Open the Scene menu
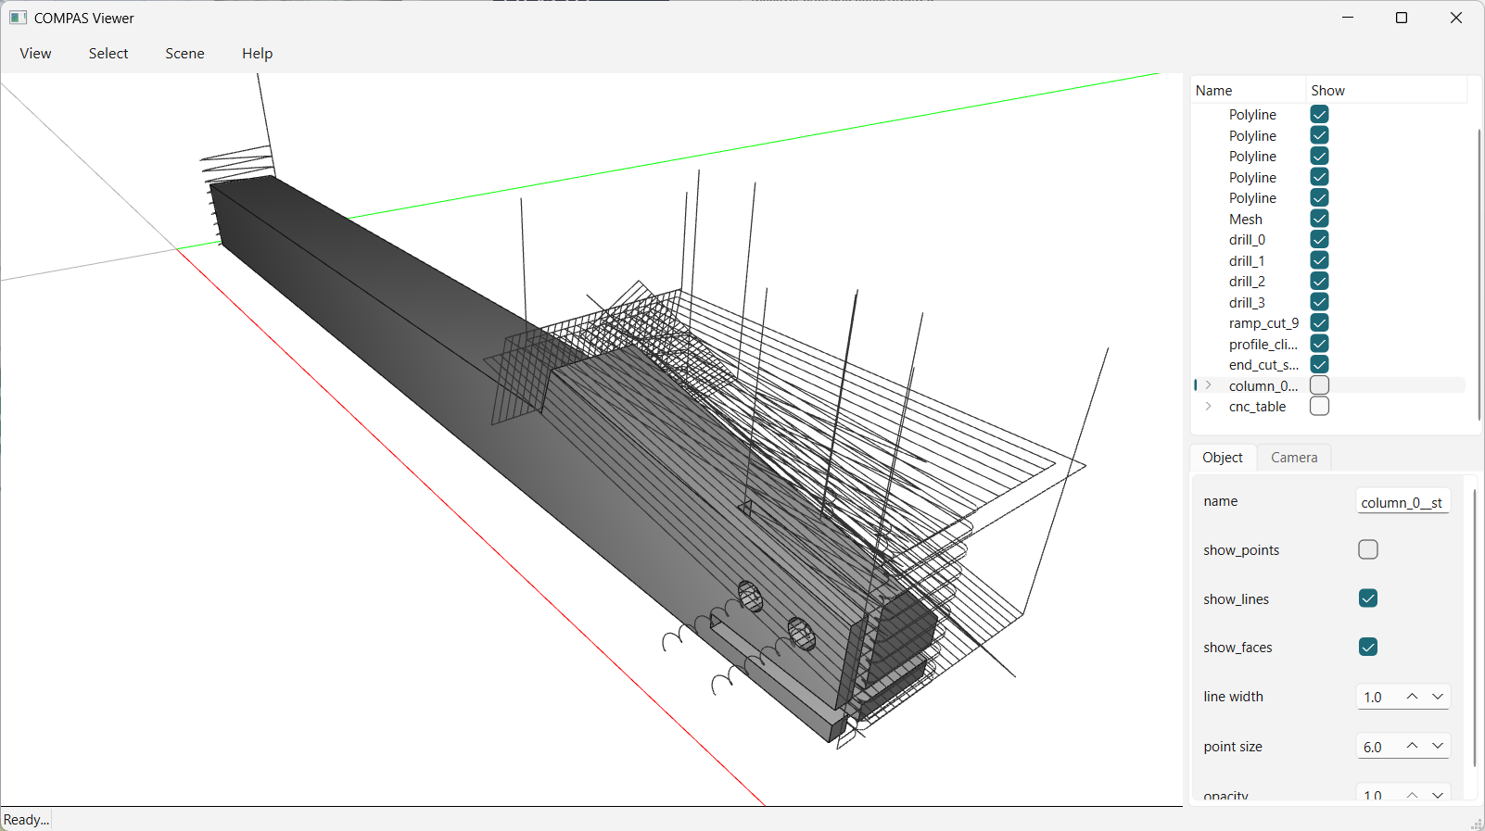1485x831 pixels. pos(184,54)
